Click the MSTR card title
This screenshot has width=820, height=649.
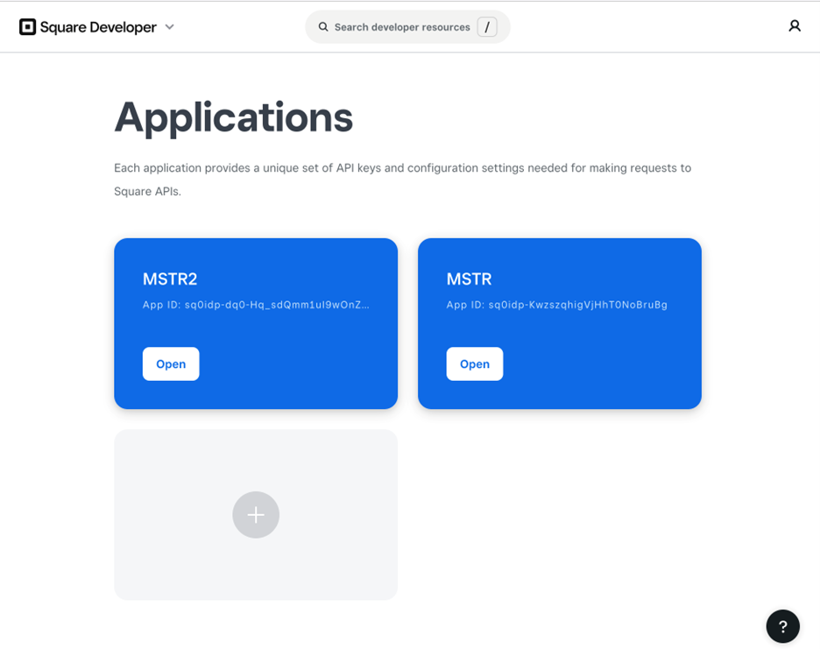[x=469, y=279]
